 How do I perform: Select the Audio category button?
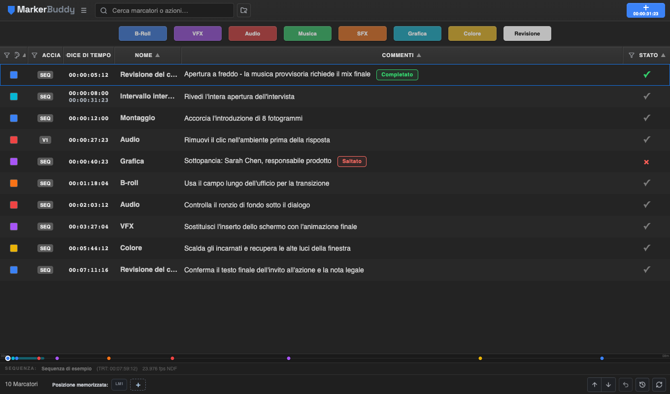tap(252, 33)
